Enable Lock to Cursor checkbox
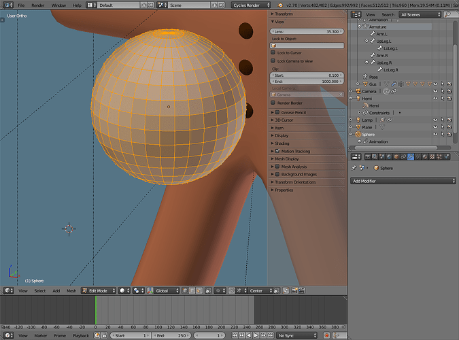This screenshot has width=459, height=340. 273,53
